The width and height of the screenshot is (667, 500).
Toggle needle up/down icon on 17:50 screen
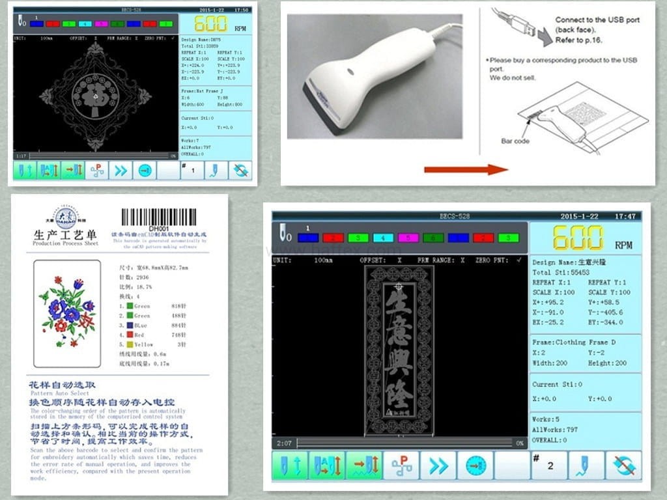tap(25, 171)
